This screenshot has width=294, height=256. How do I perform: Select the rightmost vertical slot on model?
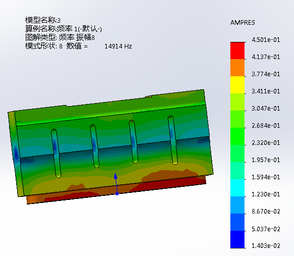[173, 140]
